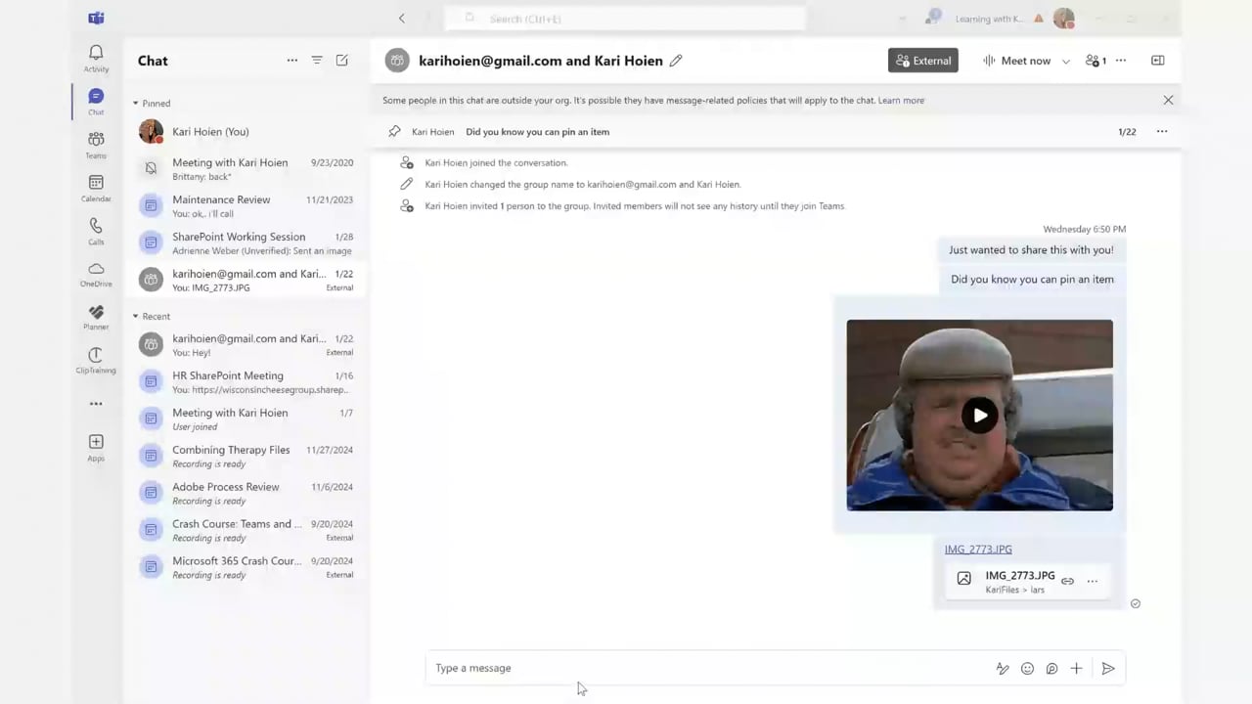Go back using the navigation arrow
Image resolution: width=1252 pixels, height=704 pixels.
click(x=402, y=19)
